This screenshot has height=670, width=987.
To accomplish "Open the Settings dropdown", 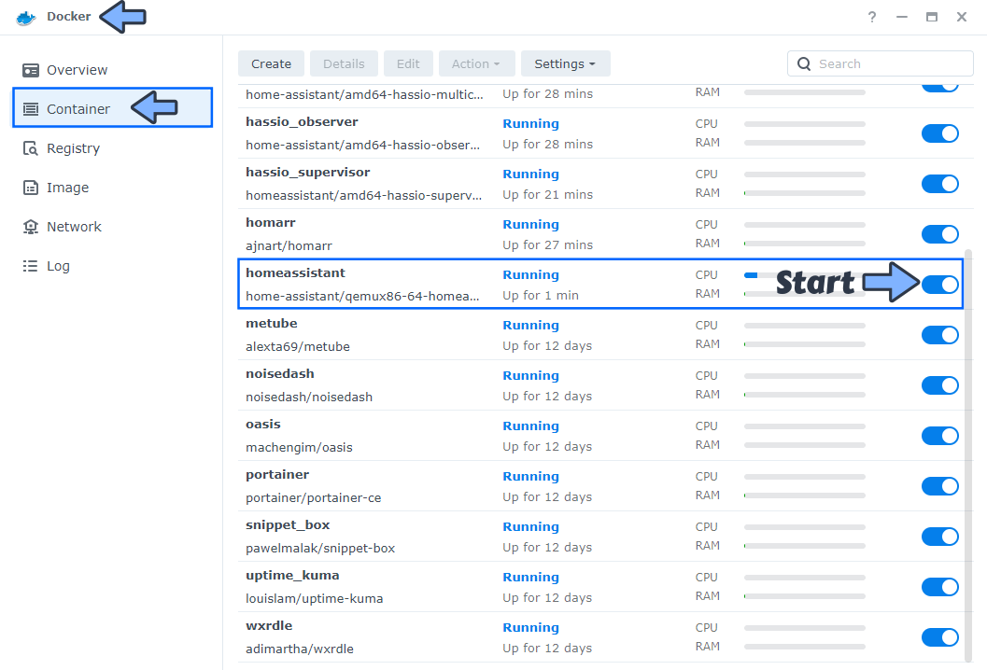I will click(565, 63).
